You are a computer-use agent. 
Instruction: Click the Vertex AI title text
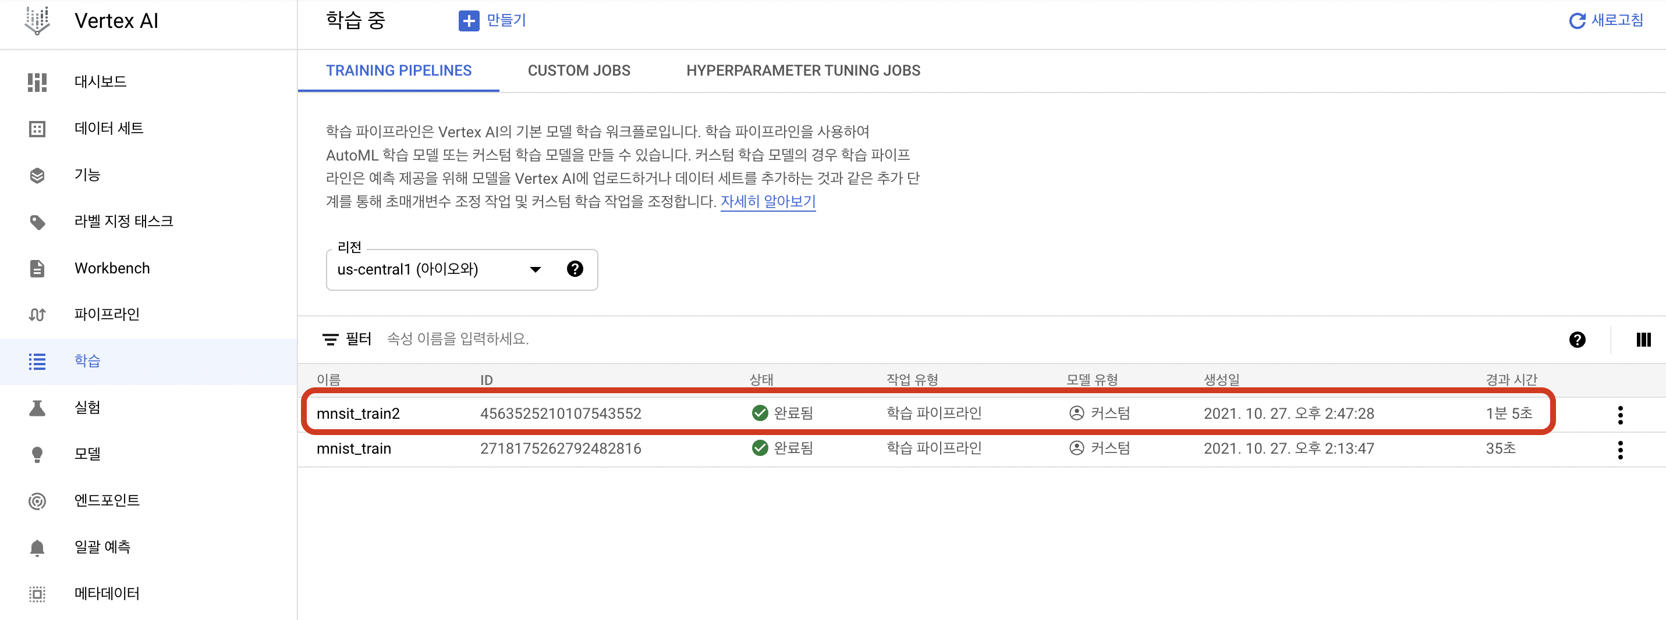pos(116,21)
